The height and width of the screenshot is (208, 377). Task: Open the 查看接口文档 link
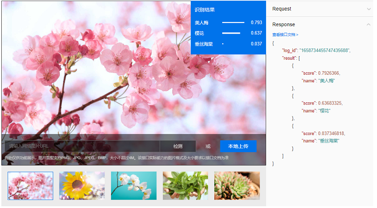pyautogui.click(x=285, y=35)
